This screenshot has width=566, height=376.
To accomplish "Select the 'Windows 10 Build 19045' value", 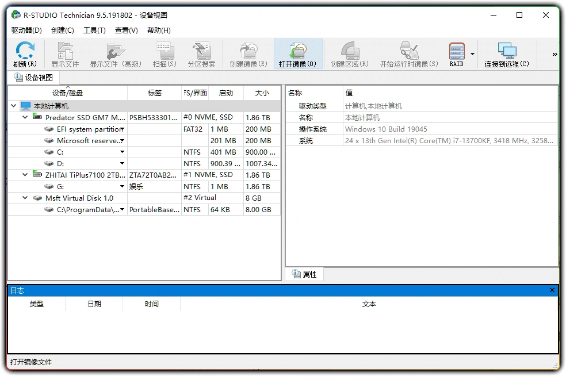I will [x=386, y=129].
